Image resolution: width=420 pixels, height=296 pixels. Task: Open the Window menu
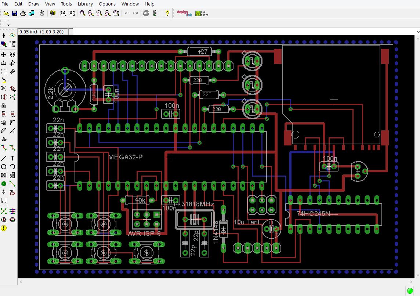coord(130,4)
